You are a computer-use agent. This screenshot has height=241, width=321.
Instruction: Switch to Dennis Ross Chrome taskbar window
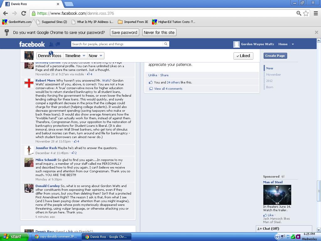coord(107,237)
